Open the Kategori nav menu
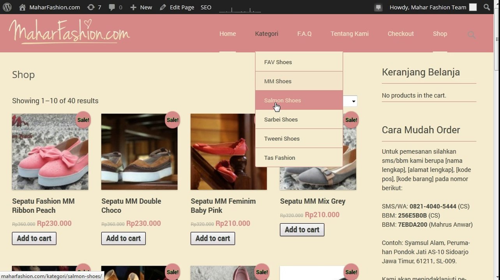This screenshot has height=280, width=500. tap(267, 34)
